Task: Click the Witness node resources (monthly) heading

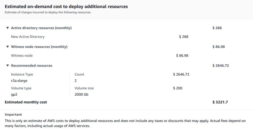Action: click(39, 47)
